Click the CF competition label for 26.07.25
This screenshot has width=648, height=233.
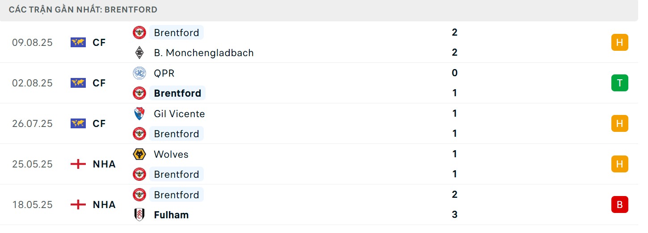[99, 123]
